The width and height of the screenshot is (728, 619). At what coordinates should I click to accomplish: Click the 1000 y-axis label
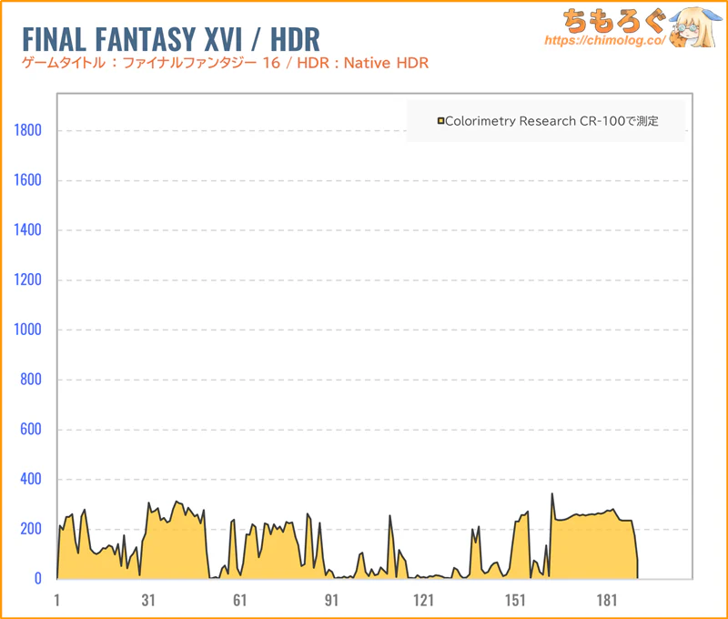tap(28, 330)
